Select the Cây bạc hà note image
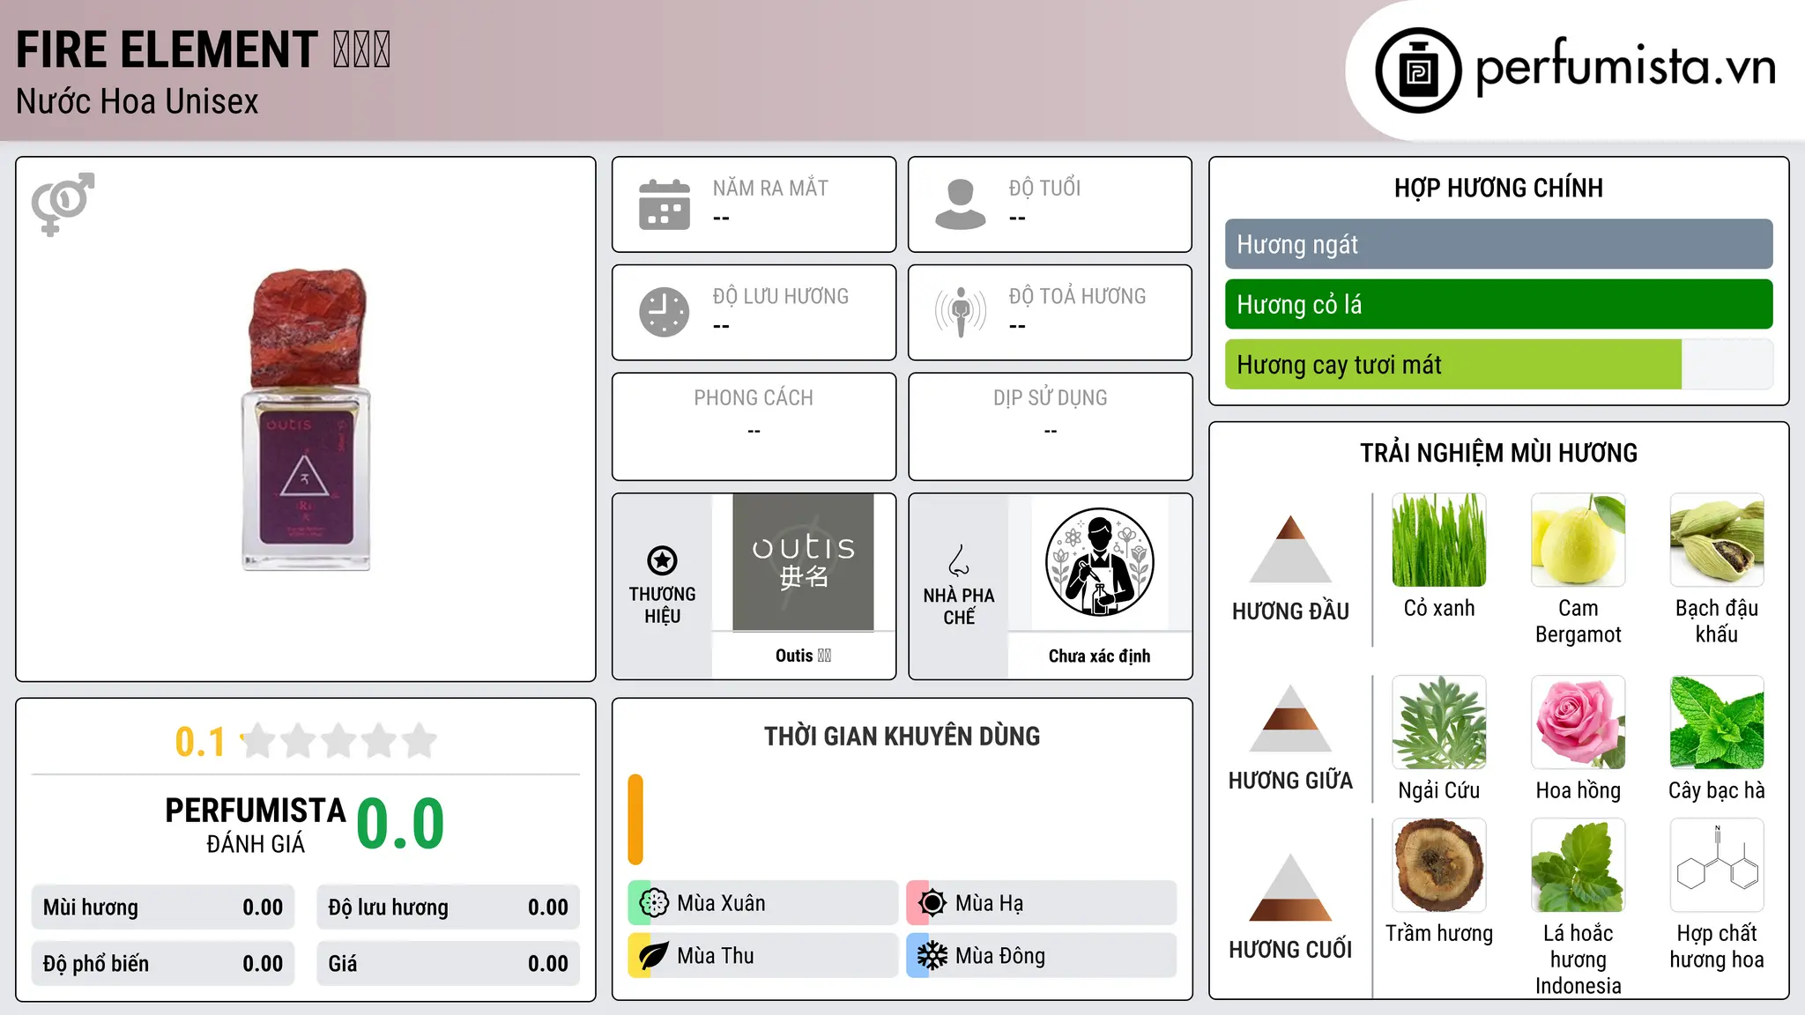 coord(1717,722)
